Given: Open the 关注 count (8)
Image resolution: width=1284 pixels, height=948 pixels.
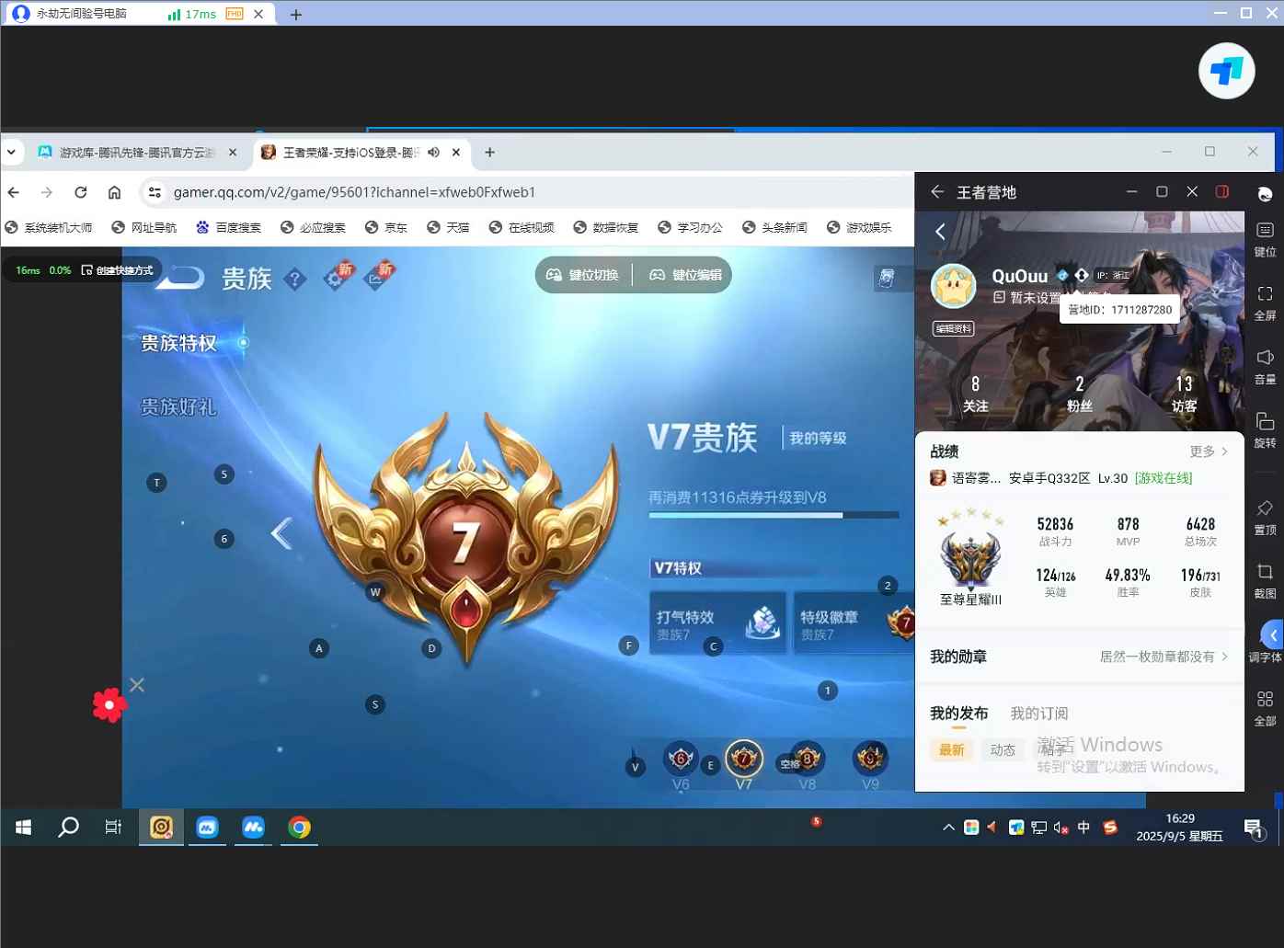Looking at the screenshot, I should click(975, 394).
